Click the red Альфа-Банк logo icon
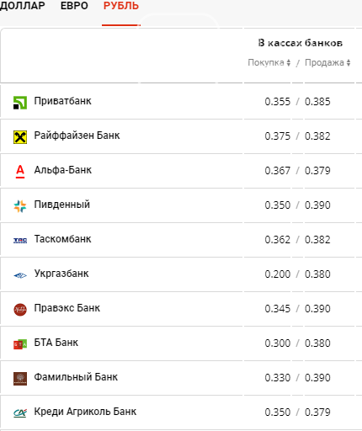The width and height of the screenshot is (362, 431). (x=20, y=172)
